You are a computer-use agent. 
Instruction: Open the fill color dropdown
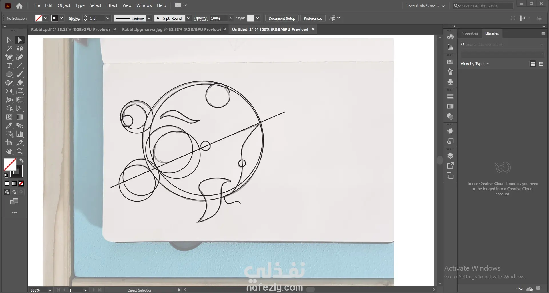[45, 18]
